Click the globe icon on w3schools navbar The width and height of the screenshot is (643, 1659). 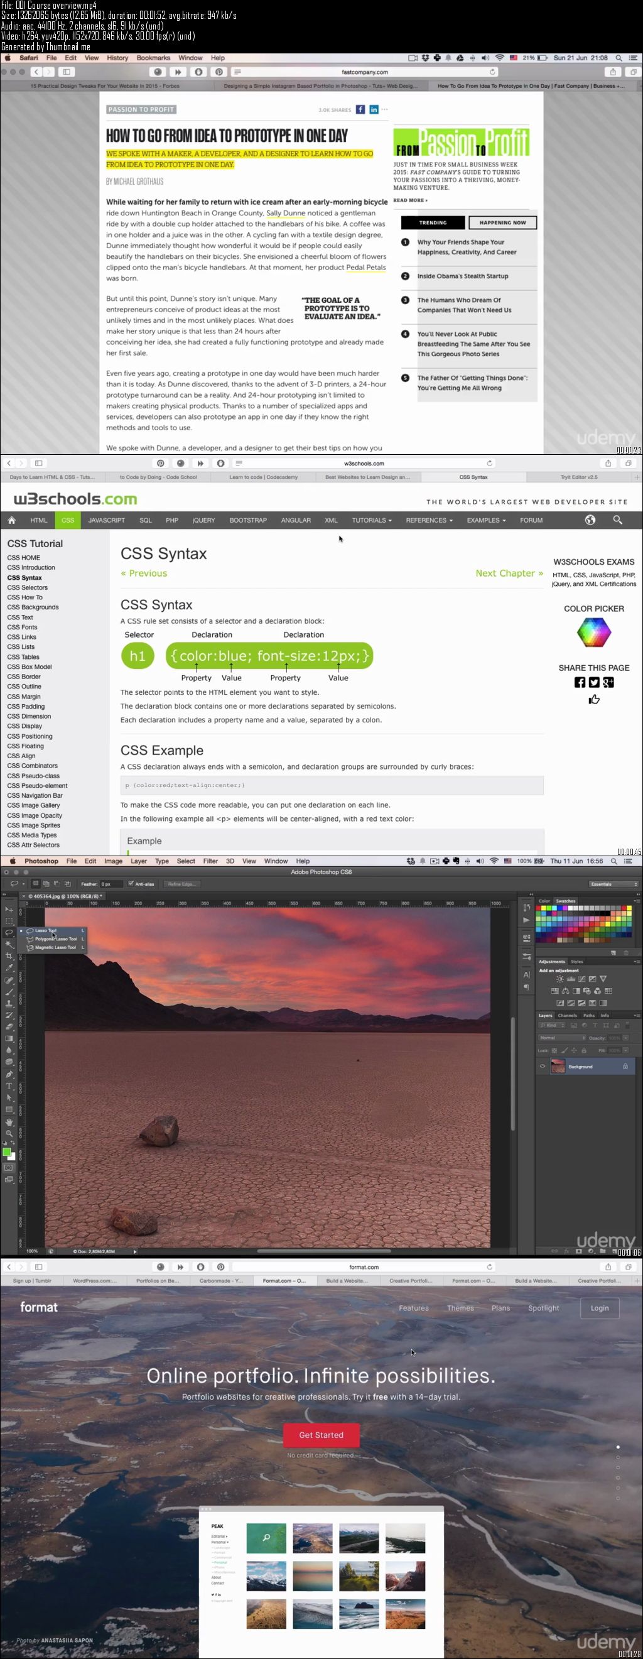click(590, 519)
